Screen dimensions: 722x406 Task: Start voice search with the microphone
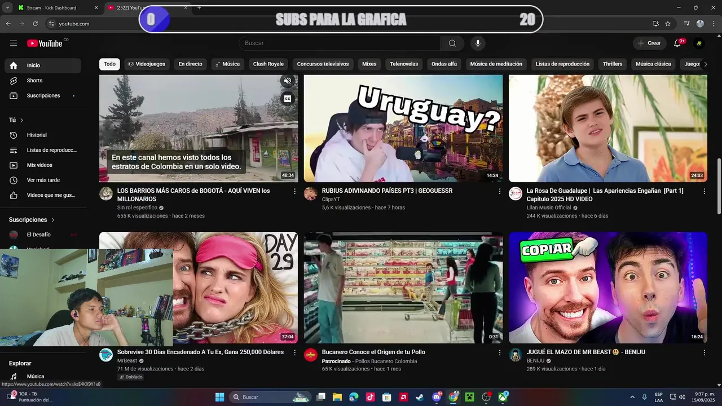click(478, 43)
